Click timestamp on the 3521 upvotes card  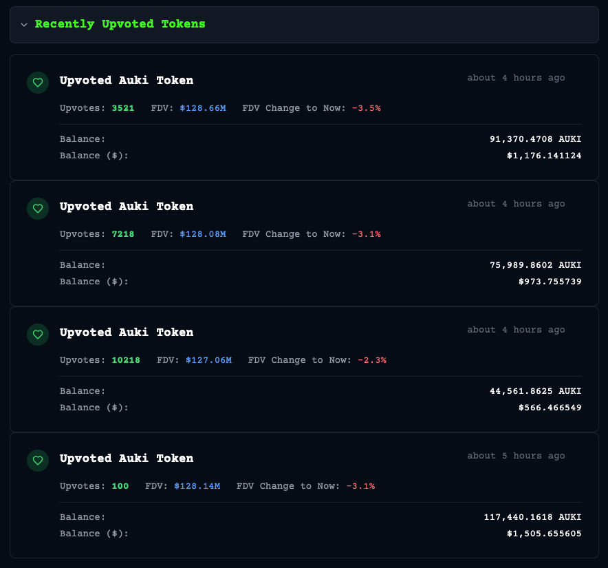(516, 78)
